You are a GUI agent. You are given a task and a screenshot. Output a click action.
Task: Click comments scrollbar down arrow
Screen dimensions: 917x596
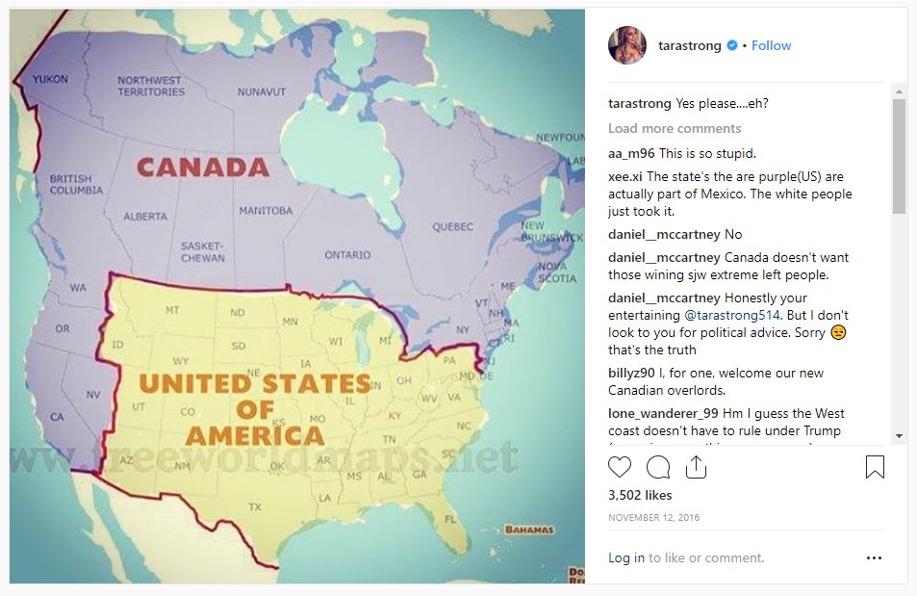click(x=899, y=436)
